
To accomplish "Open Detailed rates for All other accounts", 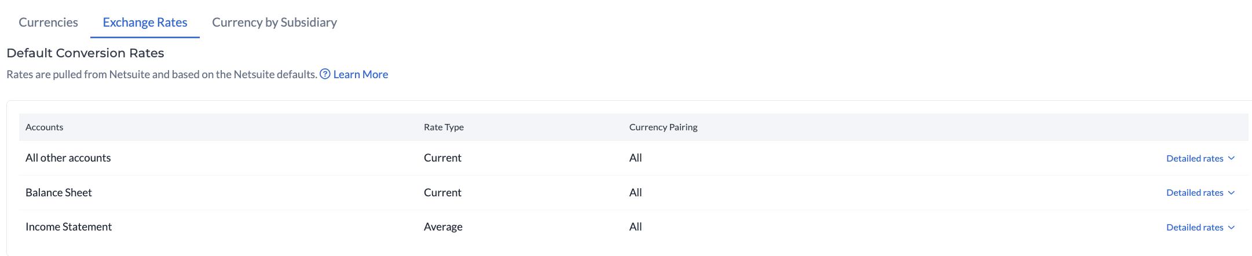I will tap(1194, 158).
